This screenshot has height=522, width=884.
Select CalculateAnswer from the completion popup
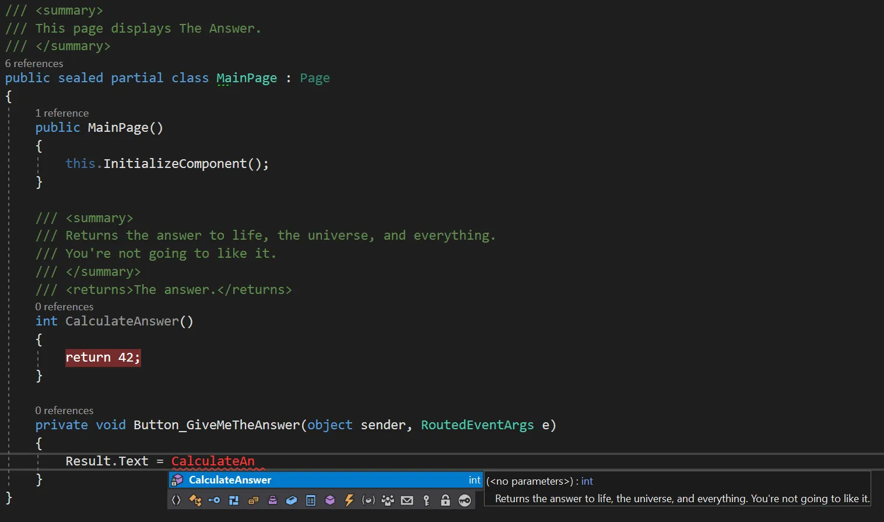[230, 479]
